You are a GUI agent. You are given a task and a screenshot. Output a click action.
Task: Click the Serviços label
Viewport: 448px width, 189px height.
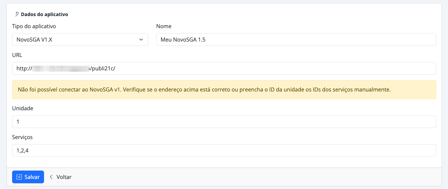point(22,137)
